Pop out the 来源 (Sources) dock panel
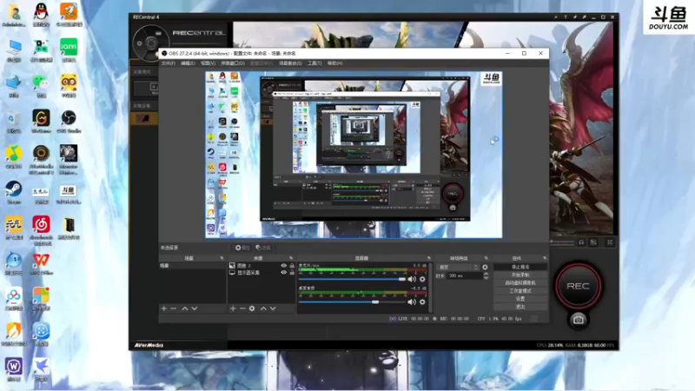 (x=291, y=258)
